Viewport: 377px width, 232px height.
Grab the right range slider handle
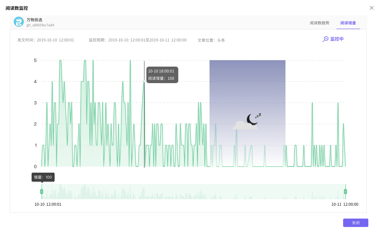pos(345,191)
